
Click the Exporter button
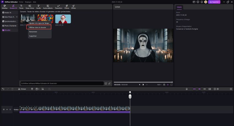(214, 2)
